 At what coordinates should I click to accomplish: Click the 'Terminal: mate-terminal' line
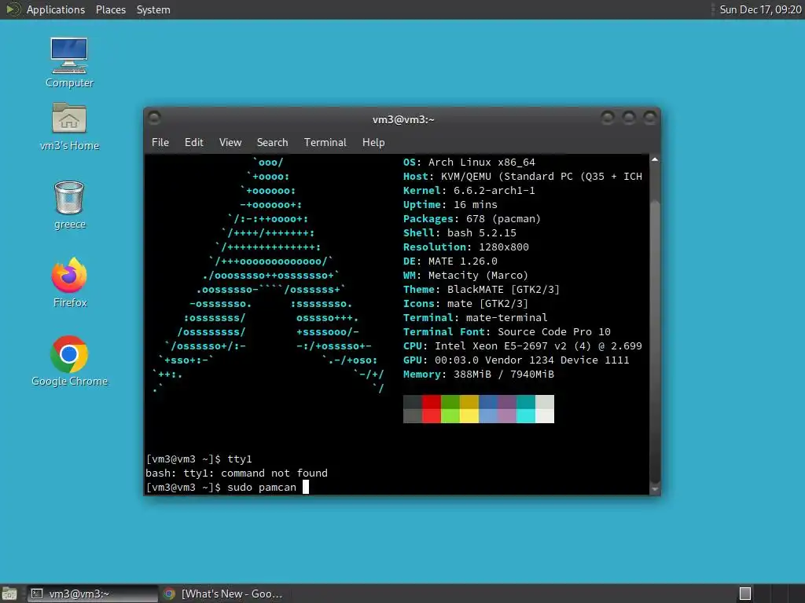click(476, 318)
